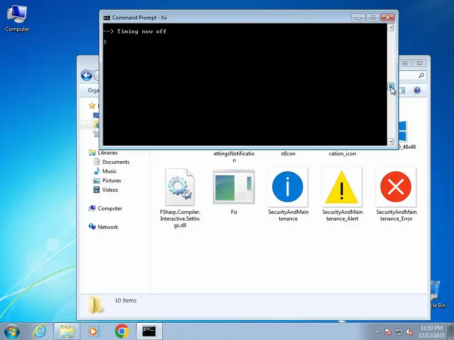Select the Fsi application thumbnail
Screen dimensions: 454x340
coord(234,192)
